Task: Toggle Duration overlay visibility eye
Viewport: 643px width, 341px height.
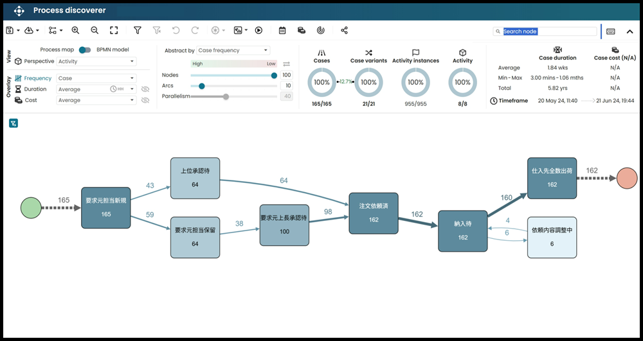Action: [145, 89]
